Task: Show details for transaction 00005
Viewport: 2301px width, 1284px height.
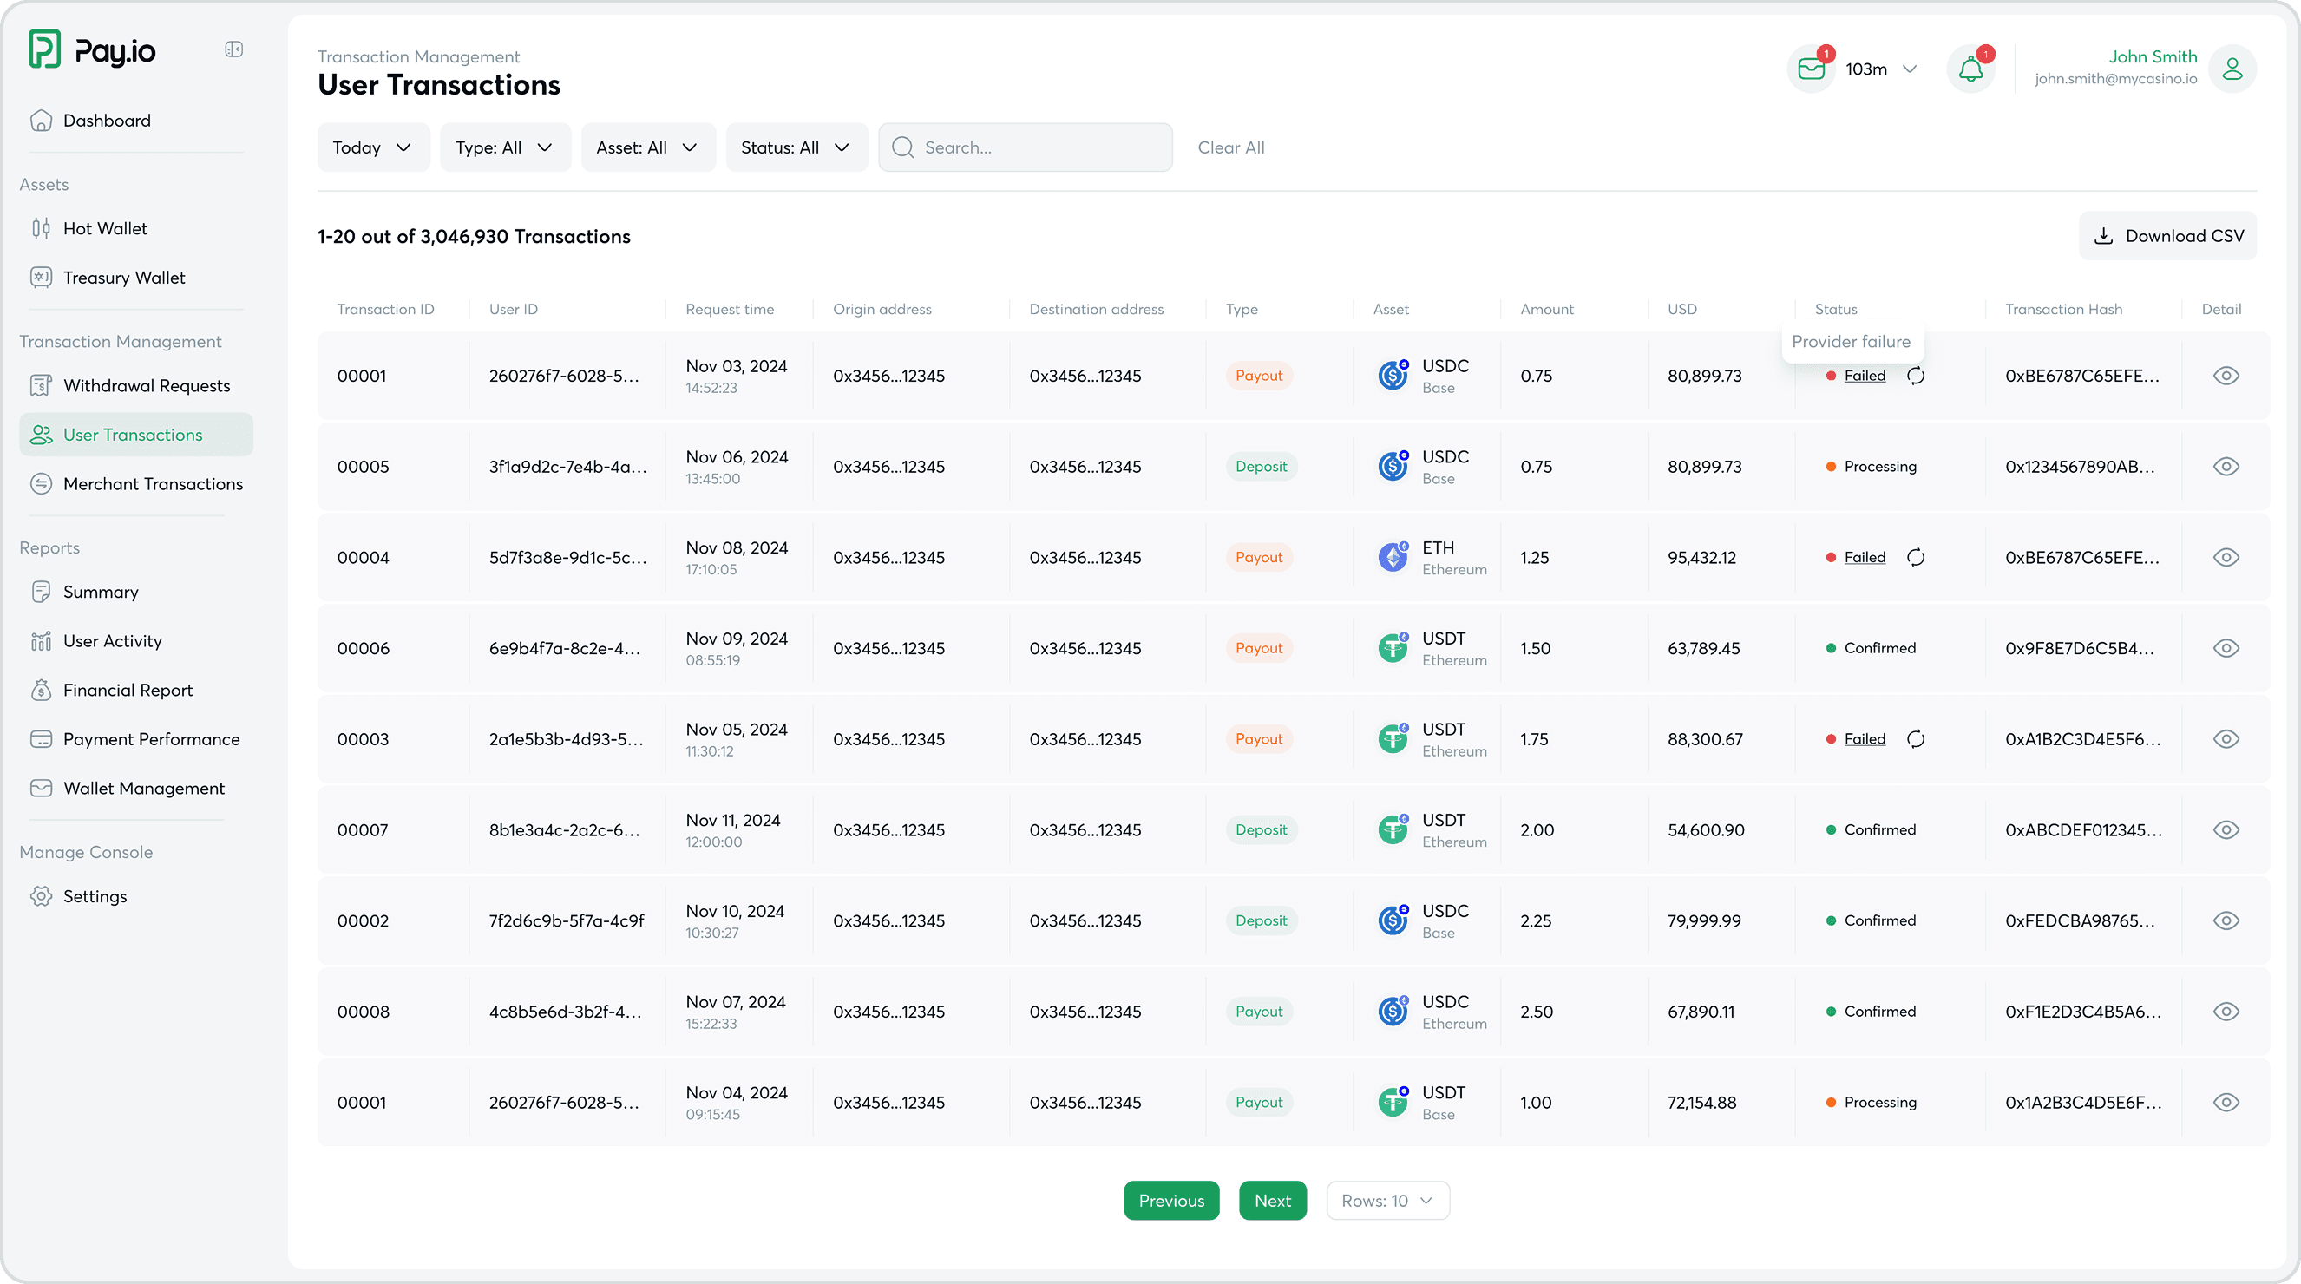Action: tap(2226, 465)
